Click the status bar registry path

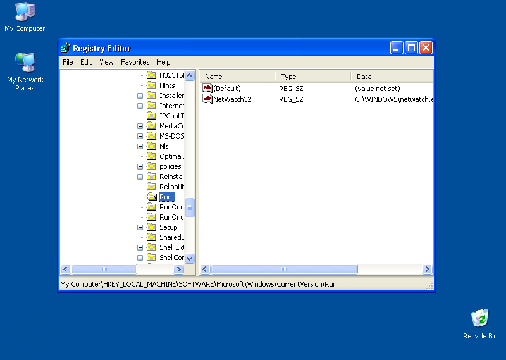click(199, 284)
